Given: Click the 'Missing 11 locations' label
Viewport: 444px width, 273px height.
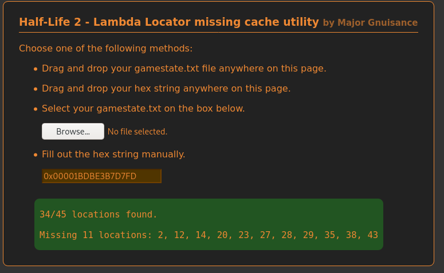Looking at the screenshot, I should [94, 235].
